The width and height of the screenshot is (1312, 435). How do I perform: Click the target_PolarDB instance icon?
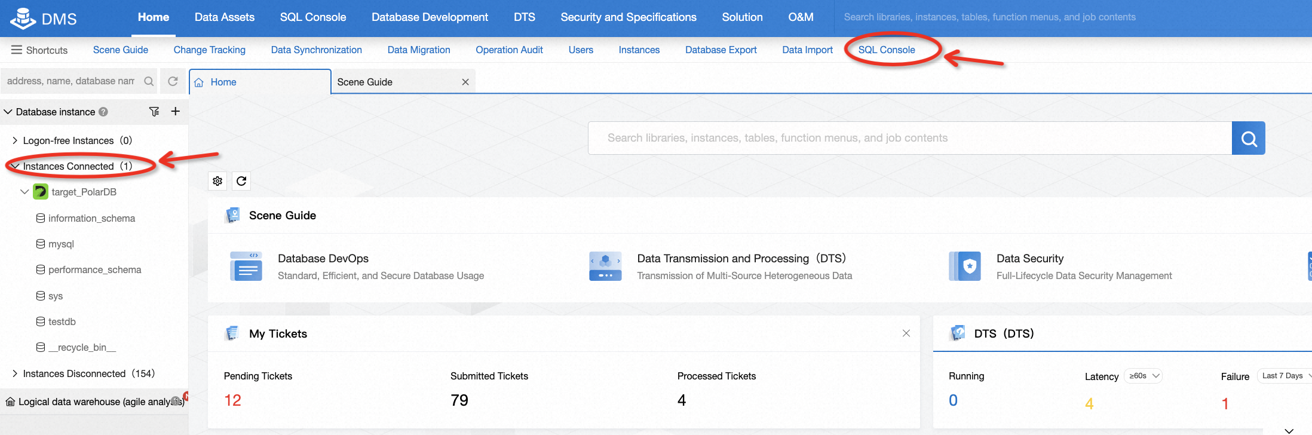point(41,192)
